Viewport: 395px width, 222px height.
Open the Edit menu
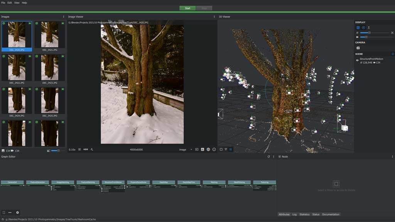tap(10, 3)
